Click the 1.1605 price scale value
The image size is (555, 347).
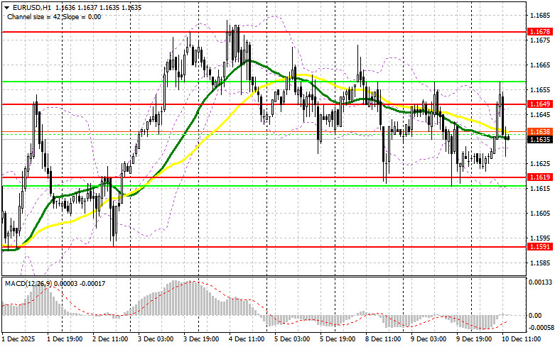(x=539, y=213)
